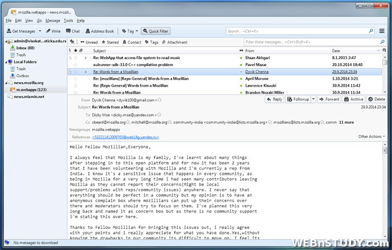Image resolution: width=392 pixels, height=250 pixels.
Task: Sort messages by Subject column
Action: [x=100, y=51]
